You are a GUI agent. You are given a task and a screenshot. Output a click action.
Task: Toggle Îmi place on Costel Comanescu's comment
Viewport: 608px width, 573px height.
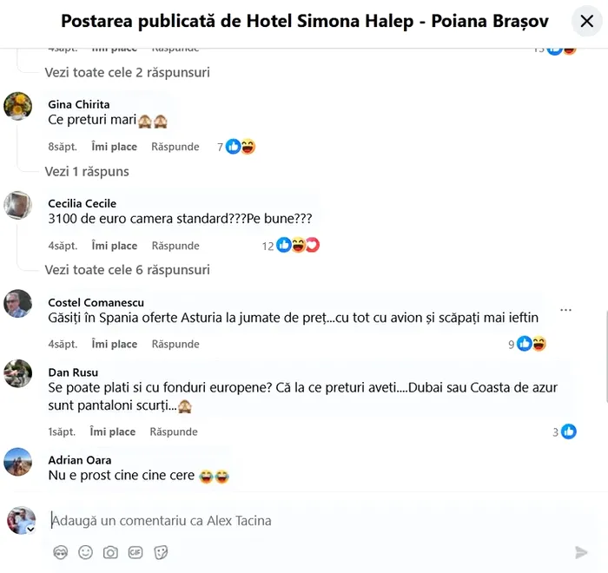[115, 344]
